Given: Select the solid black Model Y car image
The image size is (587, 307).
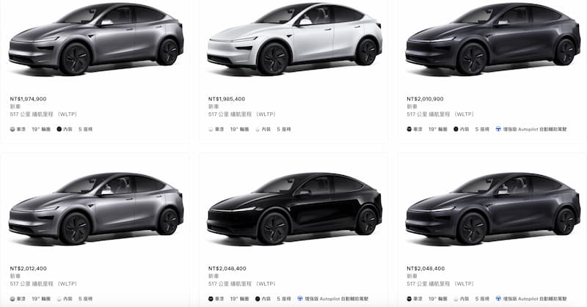Looking at the screenshot, I should pos(295,209).
